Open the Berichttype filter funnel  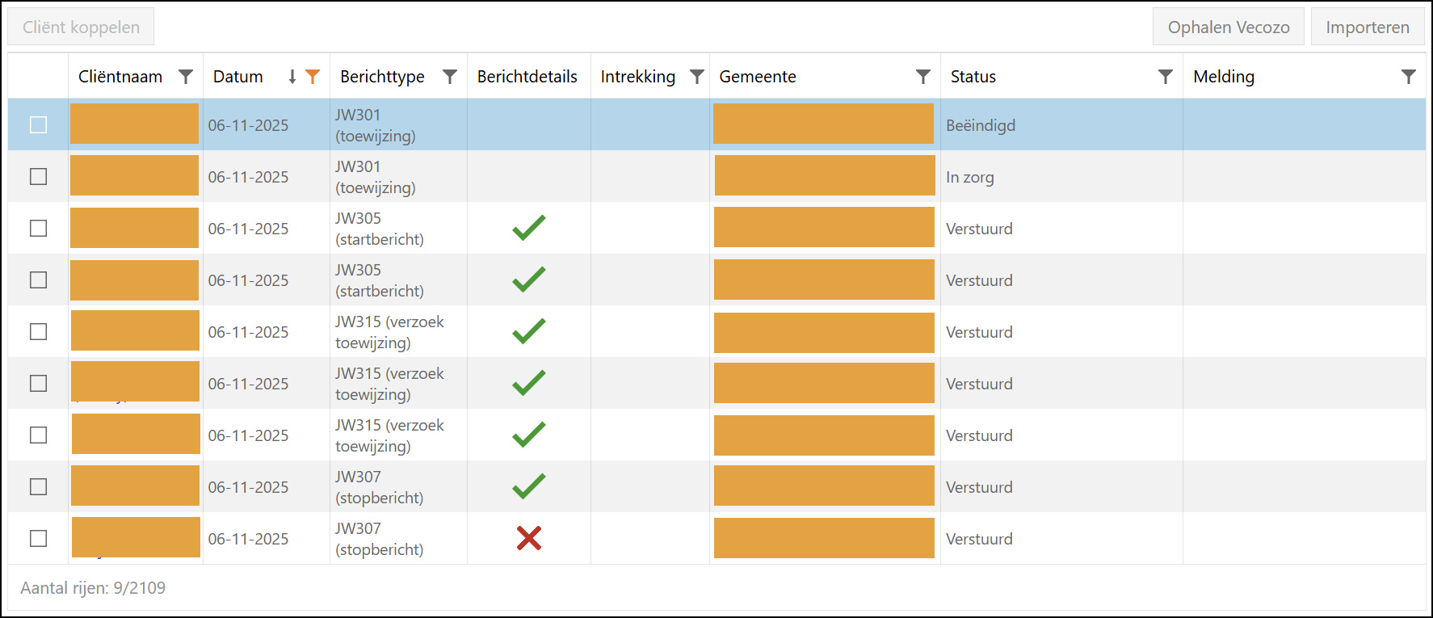450,77
